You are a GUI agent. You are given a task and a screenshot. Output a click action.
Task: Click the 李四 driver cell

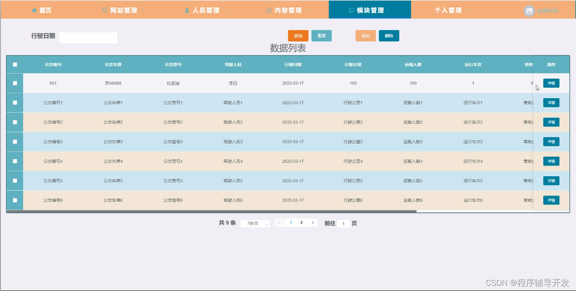click(233, 83)
